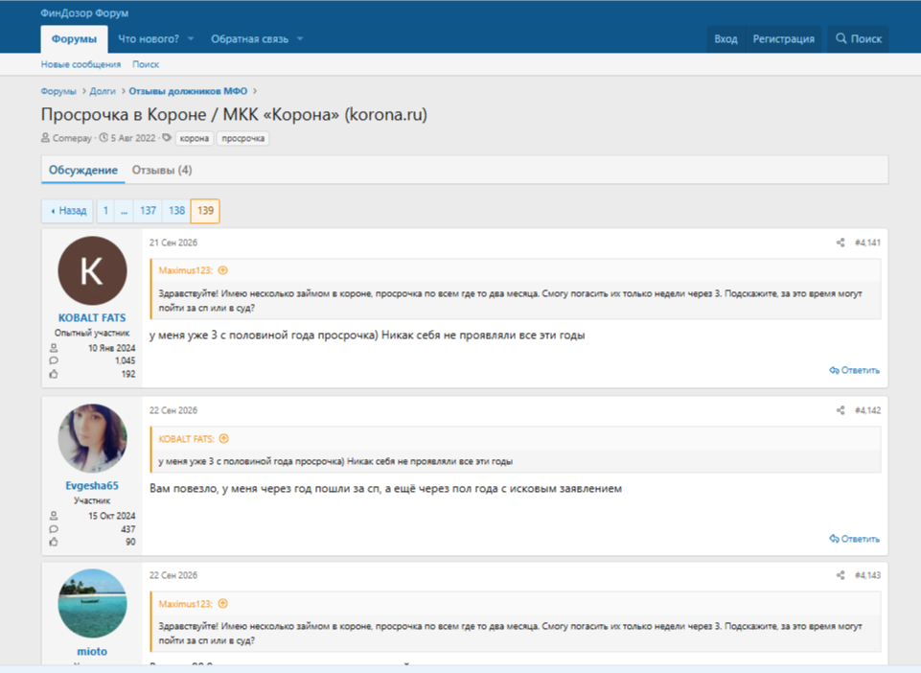Image resolution: width=921 pixels, height=673 pixels.
Task: Open Отзывы должников МФО breadcrumb
Action: [188, 91]
